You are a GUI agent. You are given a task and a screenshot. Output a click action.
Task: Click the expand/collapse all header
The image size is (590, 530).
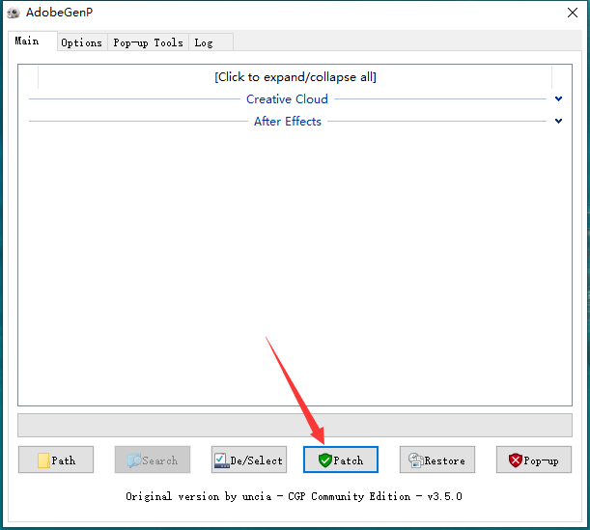coord(295,77)
